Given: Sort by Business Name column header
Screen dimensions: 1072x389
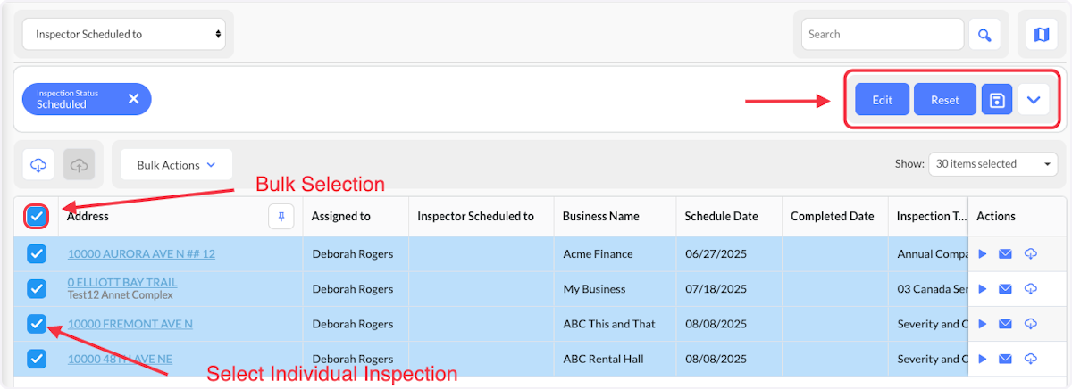Looking at the screenshot, I should pos(601,216).
